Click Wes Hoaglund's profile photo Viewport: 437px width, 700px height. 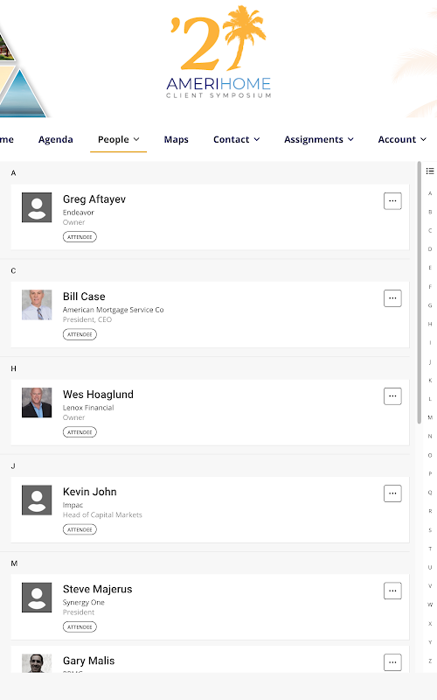click(37, 402)
